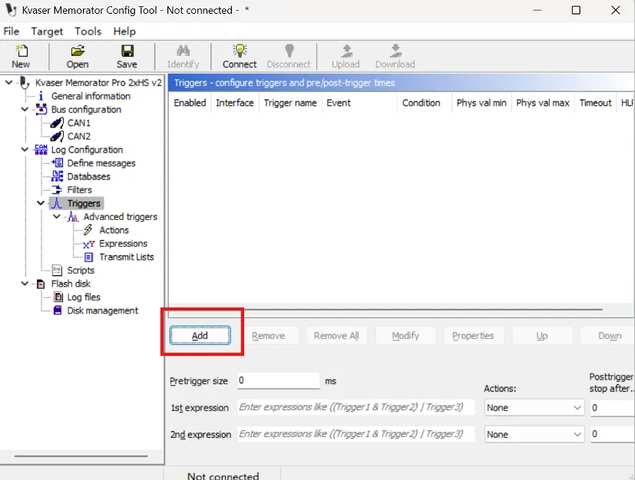
Task: Open the Actions dropdown for 1st expression
Action: click(534, 408)
